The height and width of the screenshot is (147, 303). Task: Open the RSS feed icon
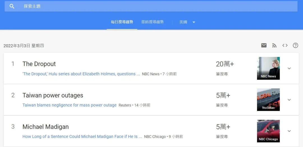tap(274, 46)
